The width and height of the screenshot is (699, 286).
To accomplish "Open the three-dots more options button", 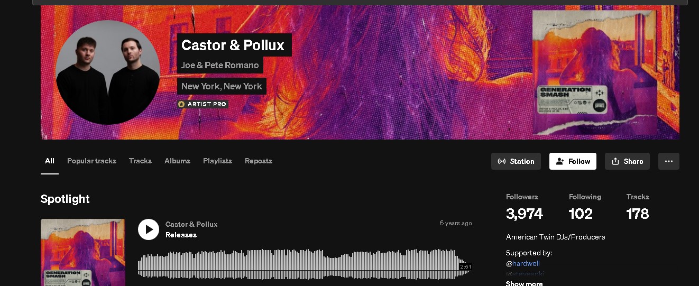I will point(668,161).
